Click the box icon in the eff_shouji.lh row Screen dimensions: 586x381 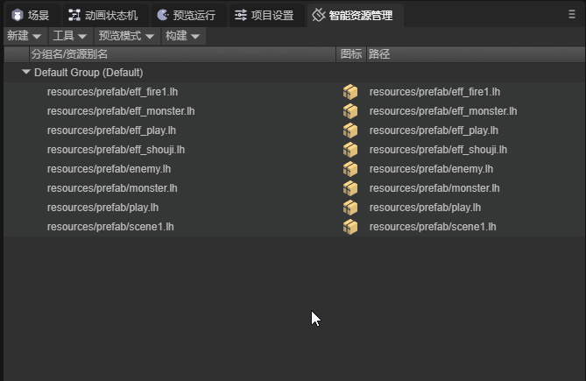click(350, 150)
